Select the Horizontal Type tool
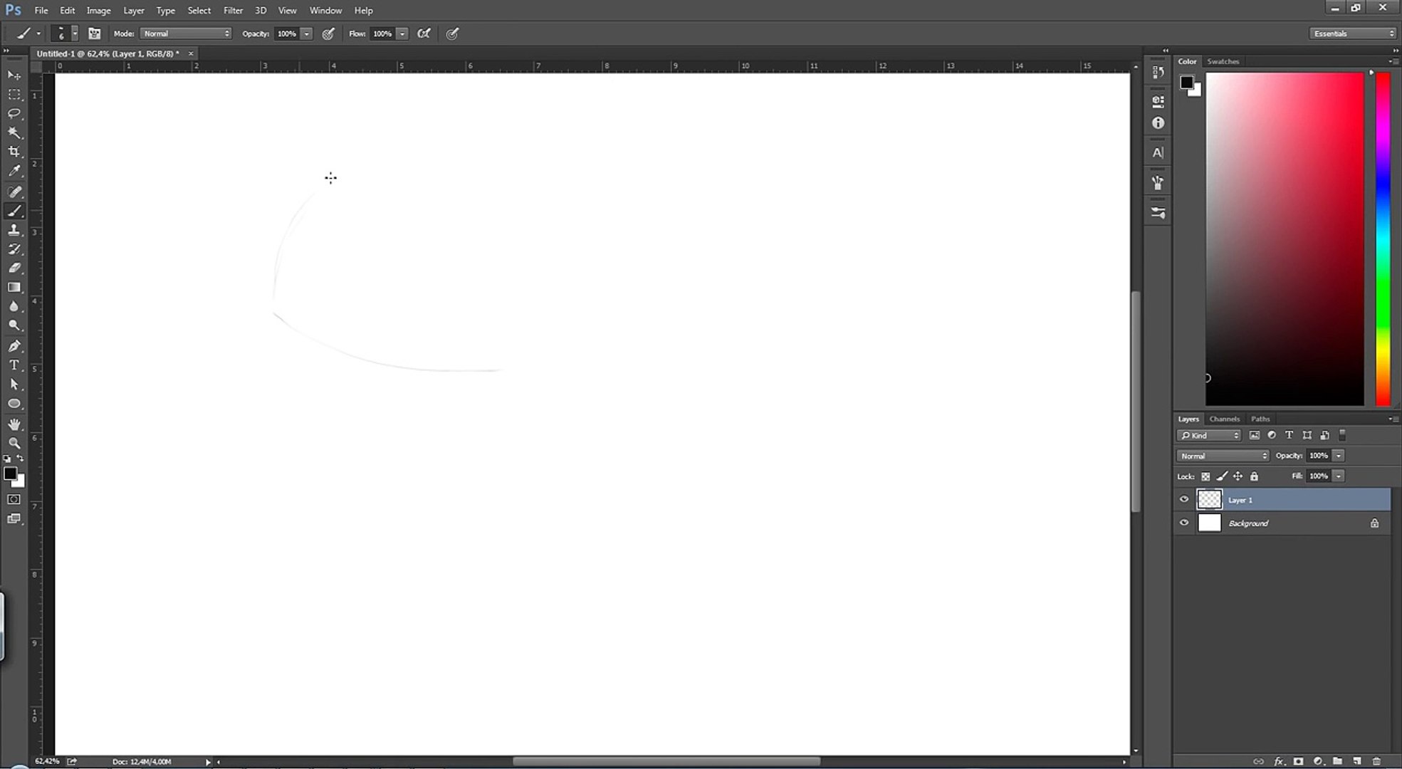This screenshot has height=769, width=1402. [x=14, y=365]
